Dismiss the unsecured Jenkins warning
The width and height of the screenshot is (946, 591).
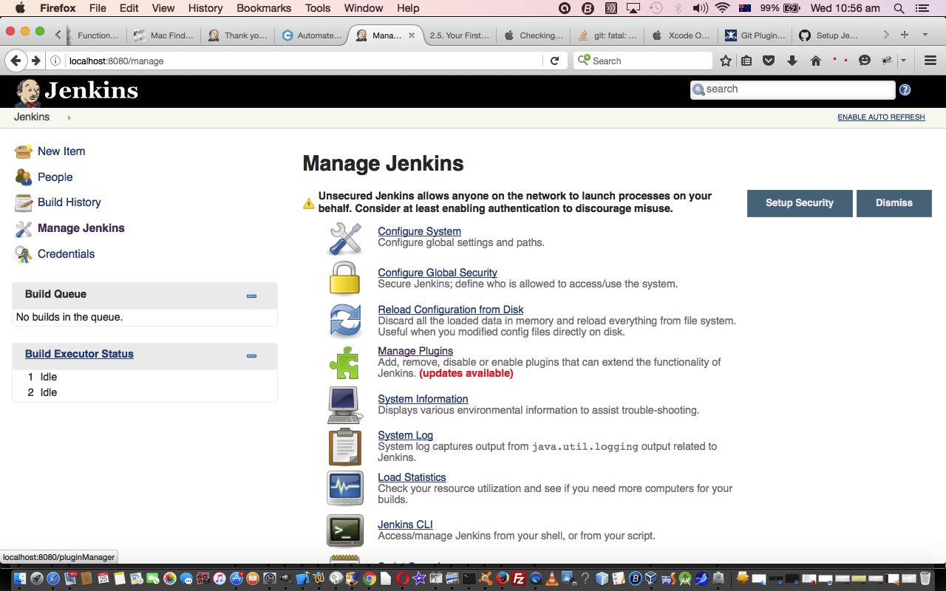click(x=894, y=203)
